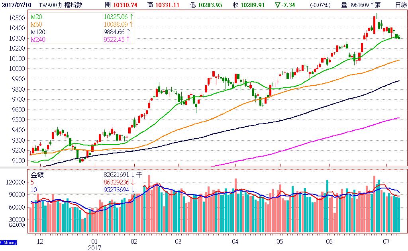Click the 2017 year label under month 01
This screenshot has width=408, height=251.
94,247
